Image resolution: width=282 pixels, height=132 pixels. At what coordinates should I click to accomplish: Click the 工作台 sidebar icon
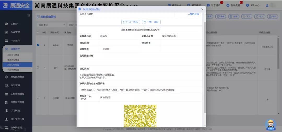[7, 24]
